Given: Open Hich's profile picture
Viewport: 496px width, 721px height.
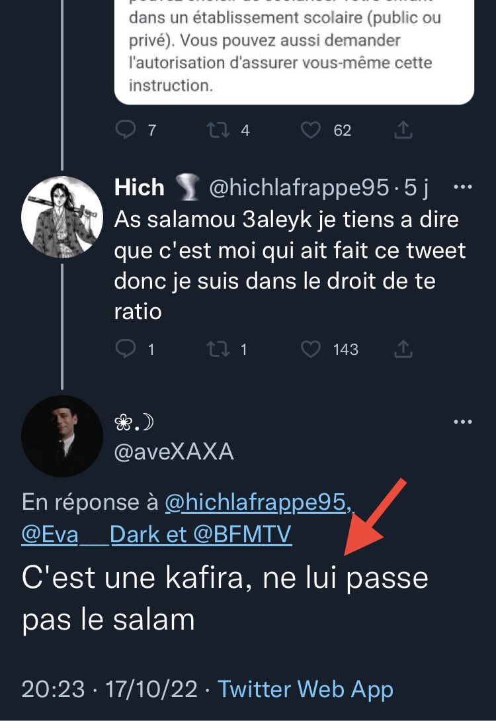Looking at the screenshot, I should point(62,216).
